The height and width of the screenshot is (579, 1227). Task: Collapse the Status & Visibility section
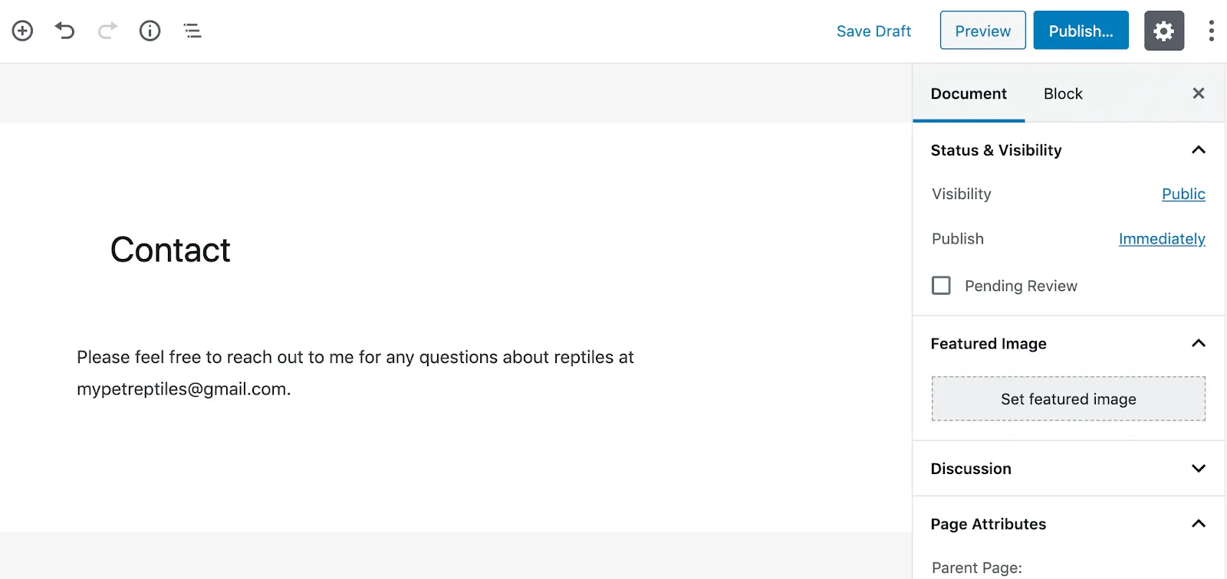tap(1199, 150)
